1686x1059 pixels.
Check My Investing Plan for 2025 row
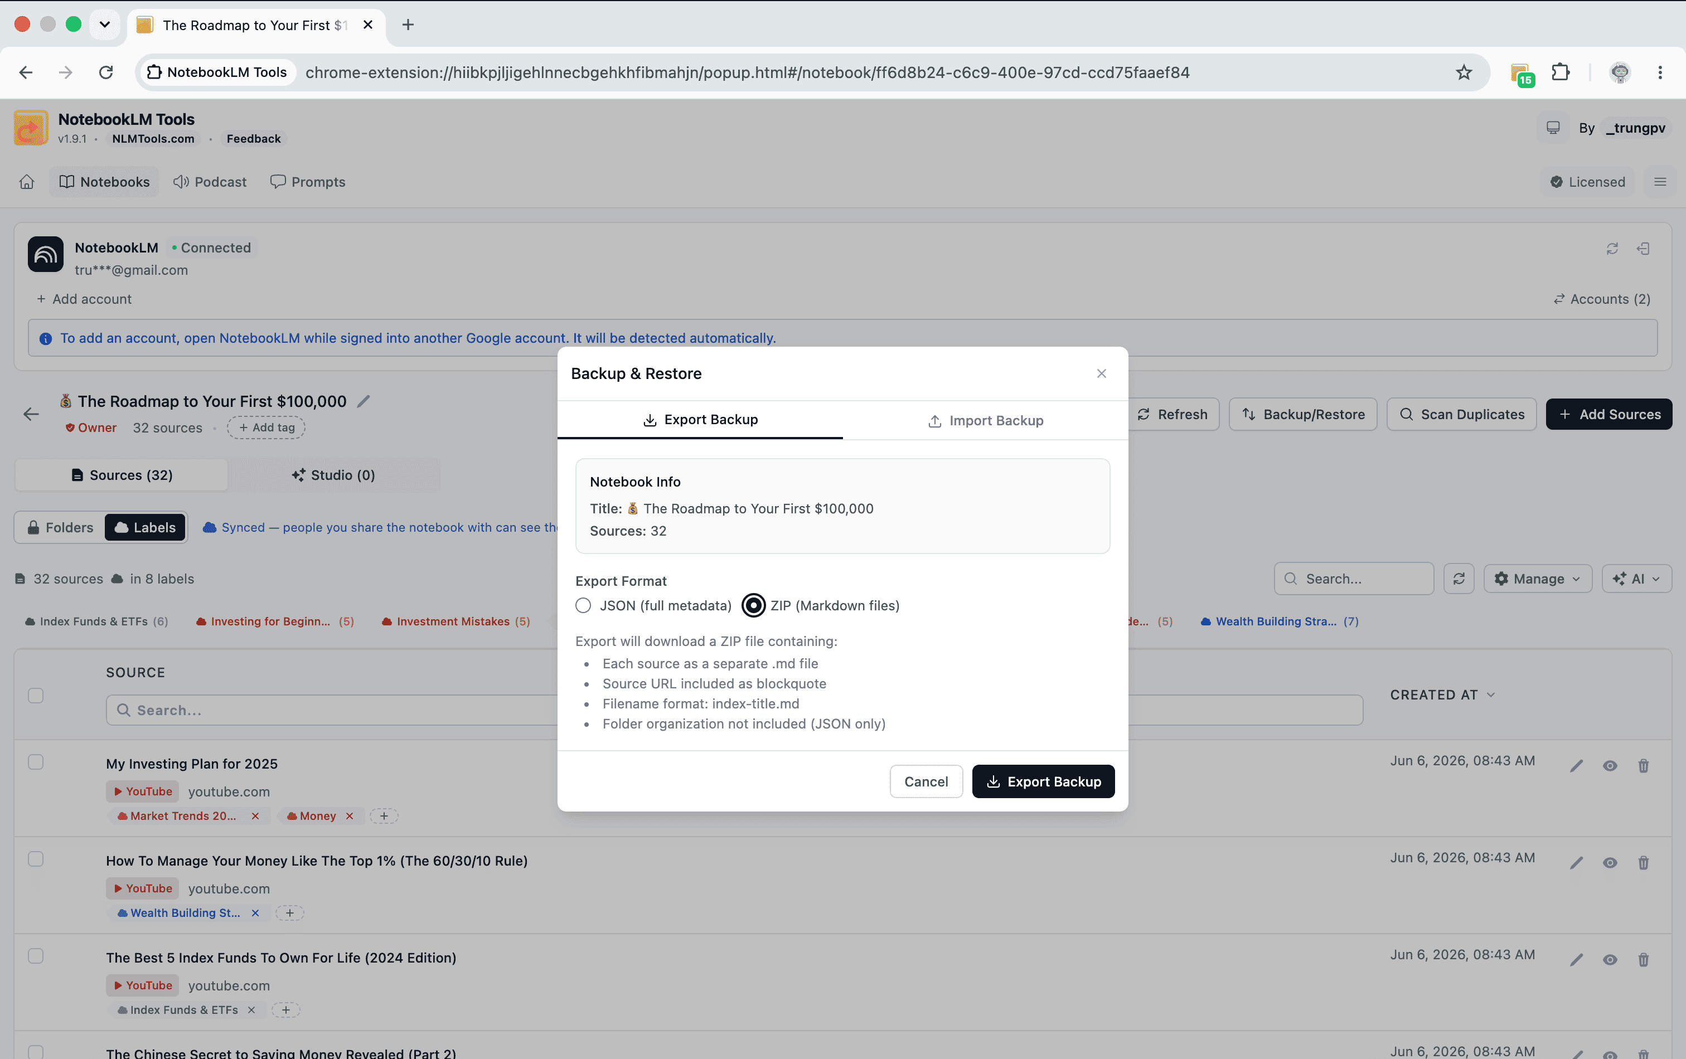(36, 762)
